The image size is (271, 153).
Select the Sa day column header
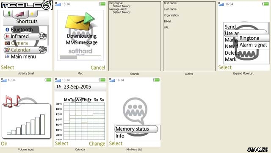tap(96, 100)
